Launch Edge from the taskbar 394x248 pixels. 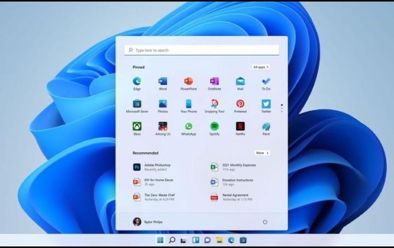coord(231,240)
